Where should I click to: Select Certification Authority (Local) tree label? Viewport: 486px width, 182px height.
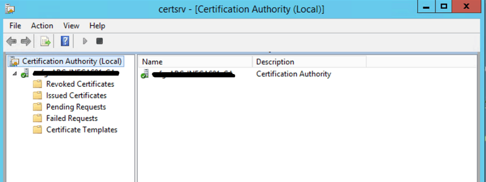[72, 61]
